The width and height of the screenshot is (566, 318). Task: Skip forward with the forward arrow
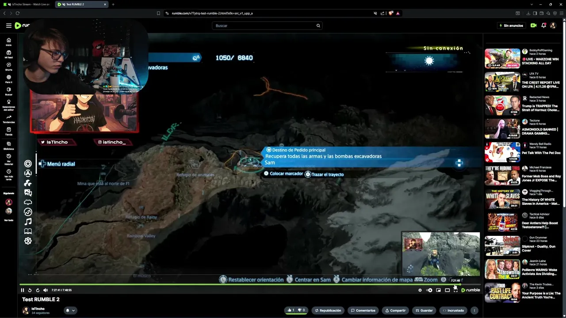click(x=38, y=290)
